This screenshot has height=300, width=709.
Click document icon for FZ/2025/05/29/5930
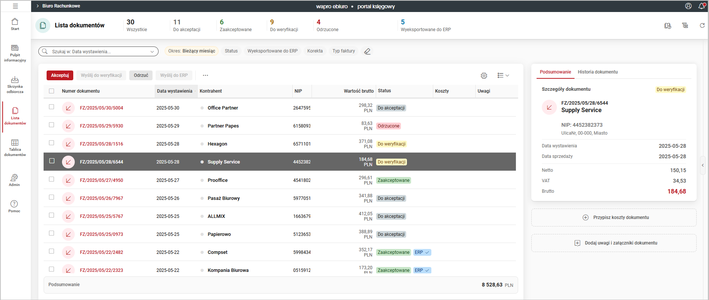point(68,126)
